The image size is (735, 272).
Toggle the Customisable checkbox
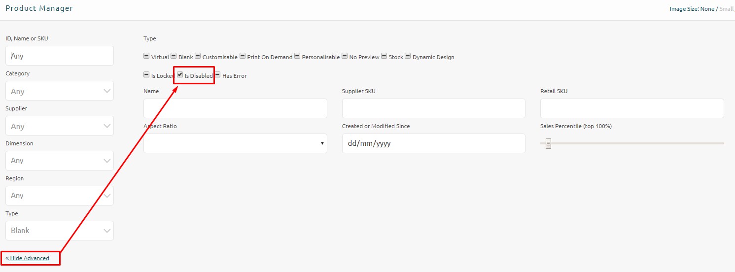pyautogui.click(x=198, y=56)
